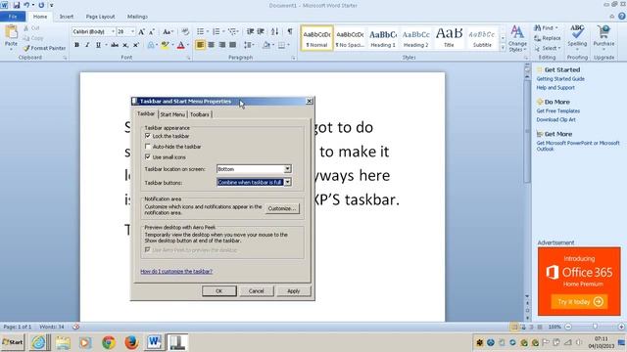Toggle Use small icons checkbox
Image resolution: width=627 pixels, height=352 pixels.
[148, 156]
